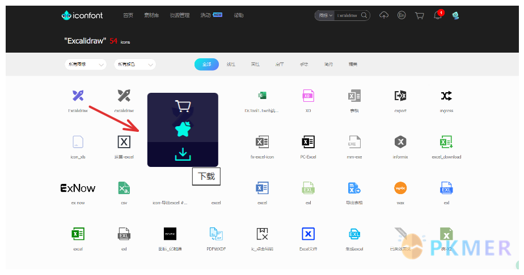Select the black 图标_亿触通 icon
This screenshot has height=275, width=524.
pyautogui.click(x=170, y=234)
